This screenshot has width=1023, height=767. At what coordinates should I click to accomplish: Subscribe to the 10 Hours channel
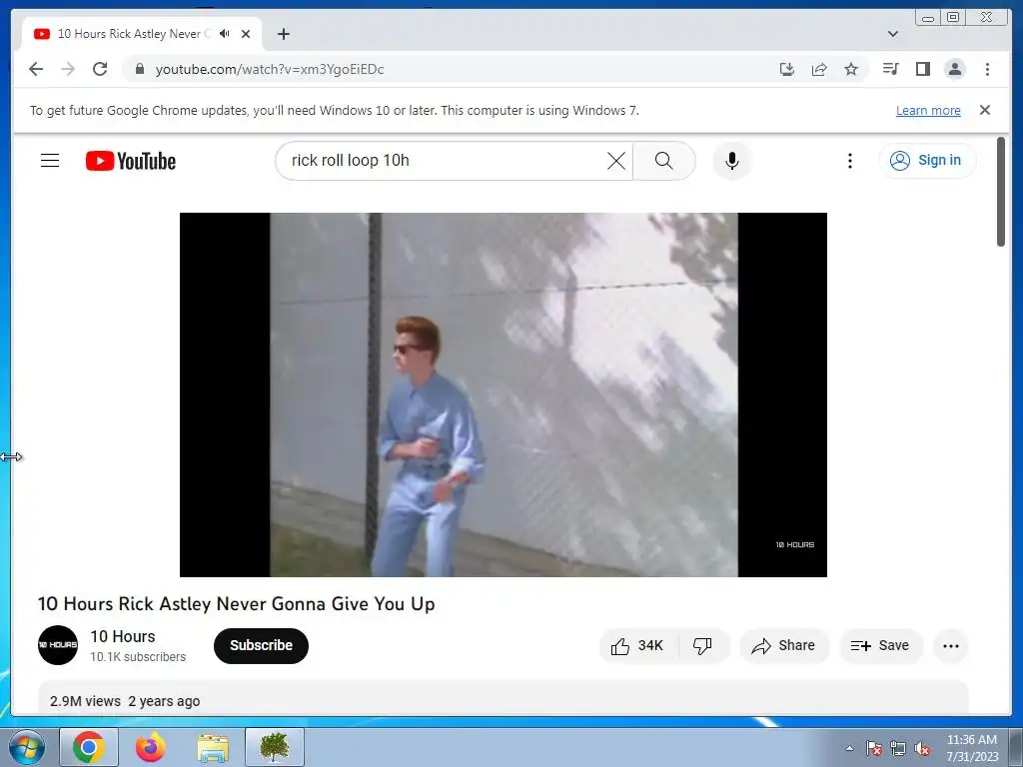click(261, 646)
